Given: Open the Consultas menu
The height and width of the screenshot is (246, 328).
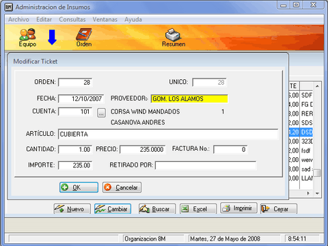Looking at the screenshot, I should (x=72, y=20).
